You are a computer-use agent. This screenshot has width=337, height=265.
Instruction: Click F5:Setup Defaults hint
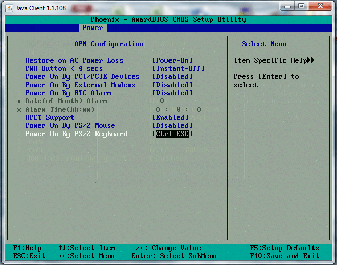pyautogui.click(x=284, y=248)
